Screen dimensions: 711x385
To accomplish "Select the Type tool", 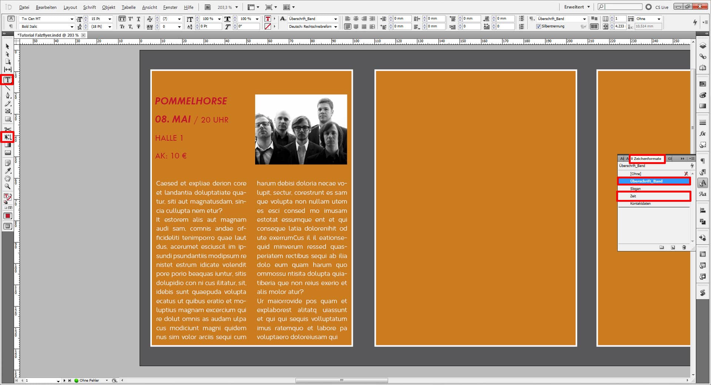I will click(x=7, y=80).
